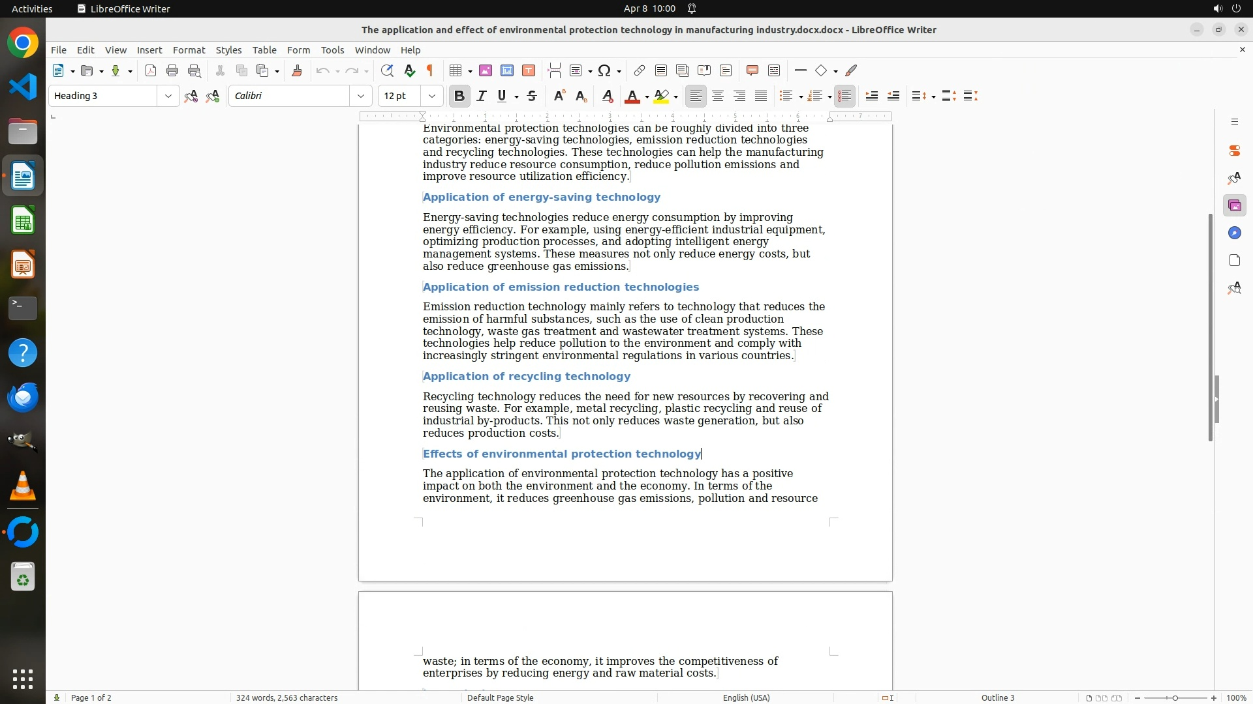The height and width of the screenshot is (704, 1253).
Task: Click the English (USA) language status button
Action: (746, 697)
